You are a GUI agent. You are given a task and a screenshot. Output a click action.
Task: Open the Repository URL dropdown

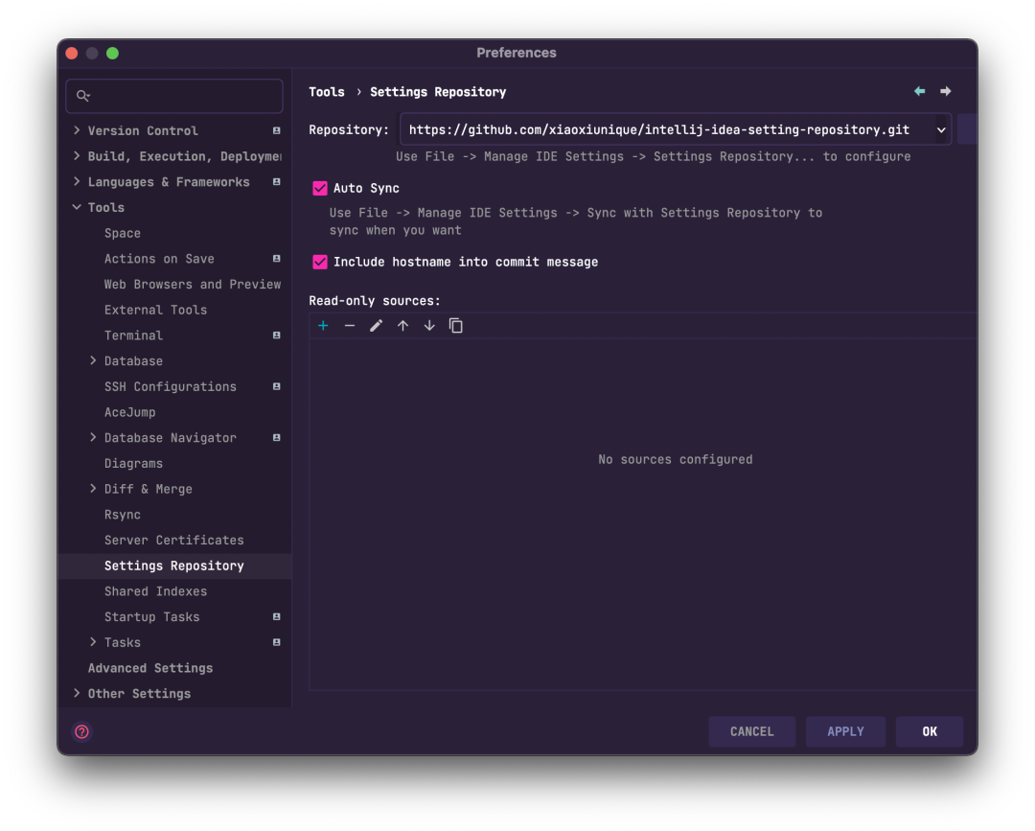point(940,128)
